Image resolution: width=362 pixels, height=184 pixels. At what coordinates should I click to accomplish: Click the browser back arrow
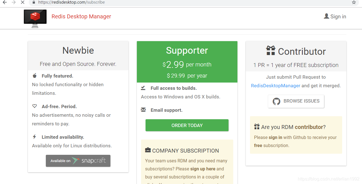(5, 2)
